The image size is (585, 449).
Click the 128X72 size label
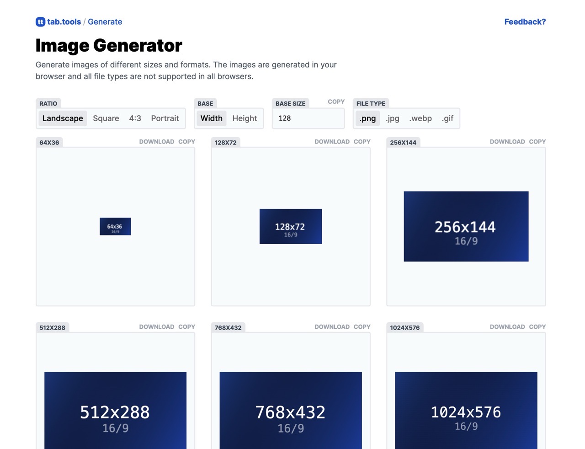(x=226, y=143)
